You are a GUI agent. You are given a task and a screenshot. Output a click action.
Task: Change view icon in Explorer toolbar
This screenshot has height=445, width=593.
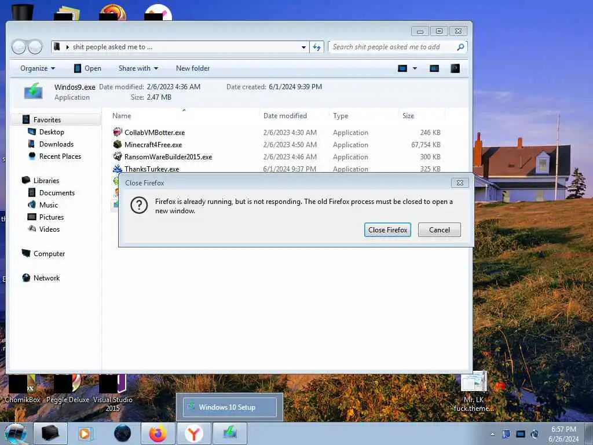coord(402,68)
